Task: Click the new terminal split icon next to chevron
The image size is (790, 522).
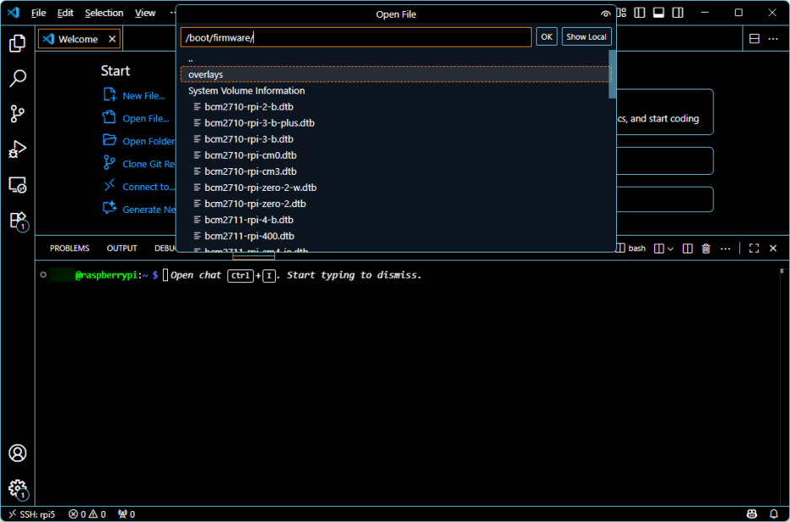Action: tap(659, 248)
